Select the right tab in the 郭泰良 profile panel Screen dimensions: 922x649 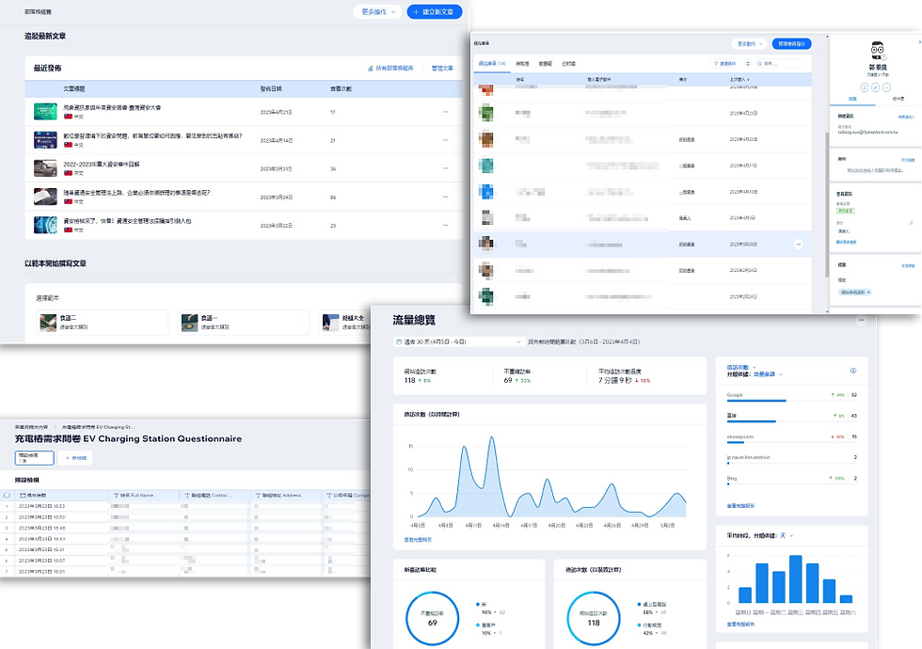pyautogui.click(x=898, y=99)
